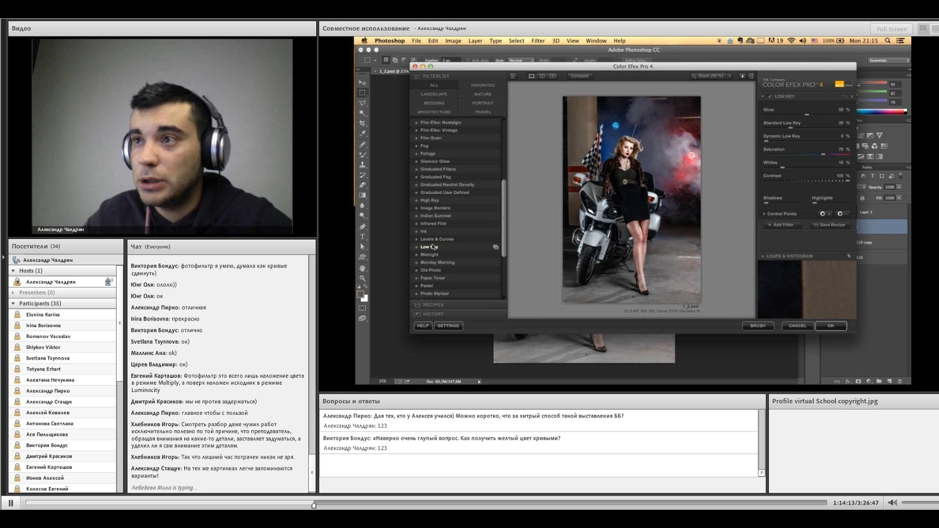Select the Polygonal Lasso tool
Image resolution: width=939 pixels, height=528 pixels.
pos(362,103)
